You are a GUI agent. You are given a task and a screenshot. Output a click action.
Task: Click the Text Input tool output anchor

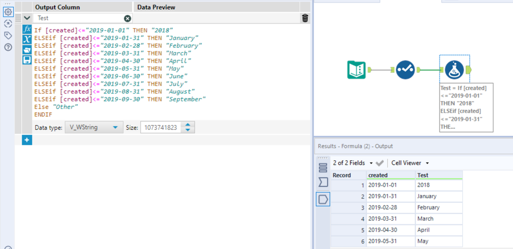(369, 70)
